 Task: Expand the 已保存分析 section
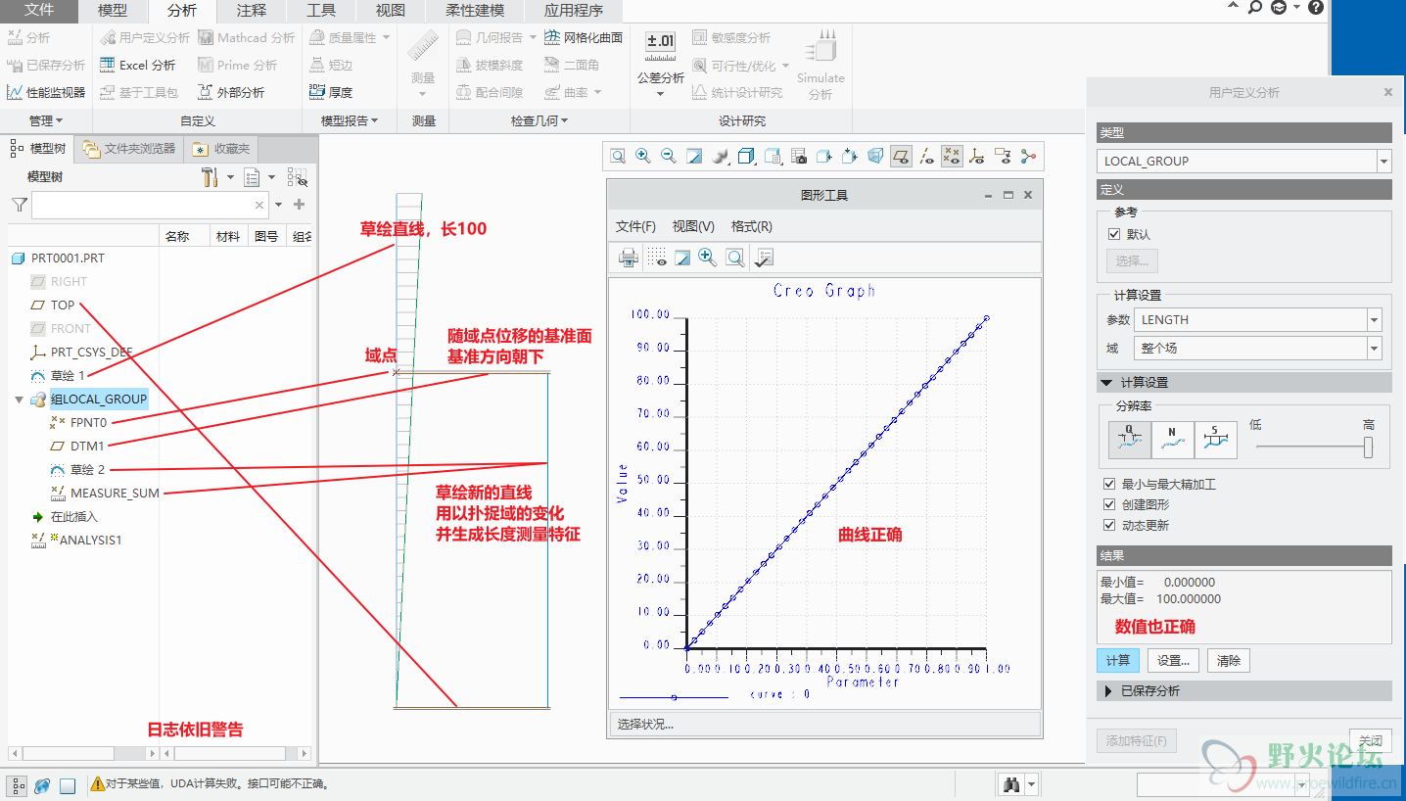pyautogui.click(x=1108, y=690)
